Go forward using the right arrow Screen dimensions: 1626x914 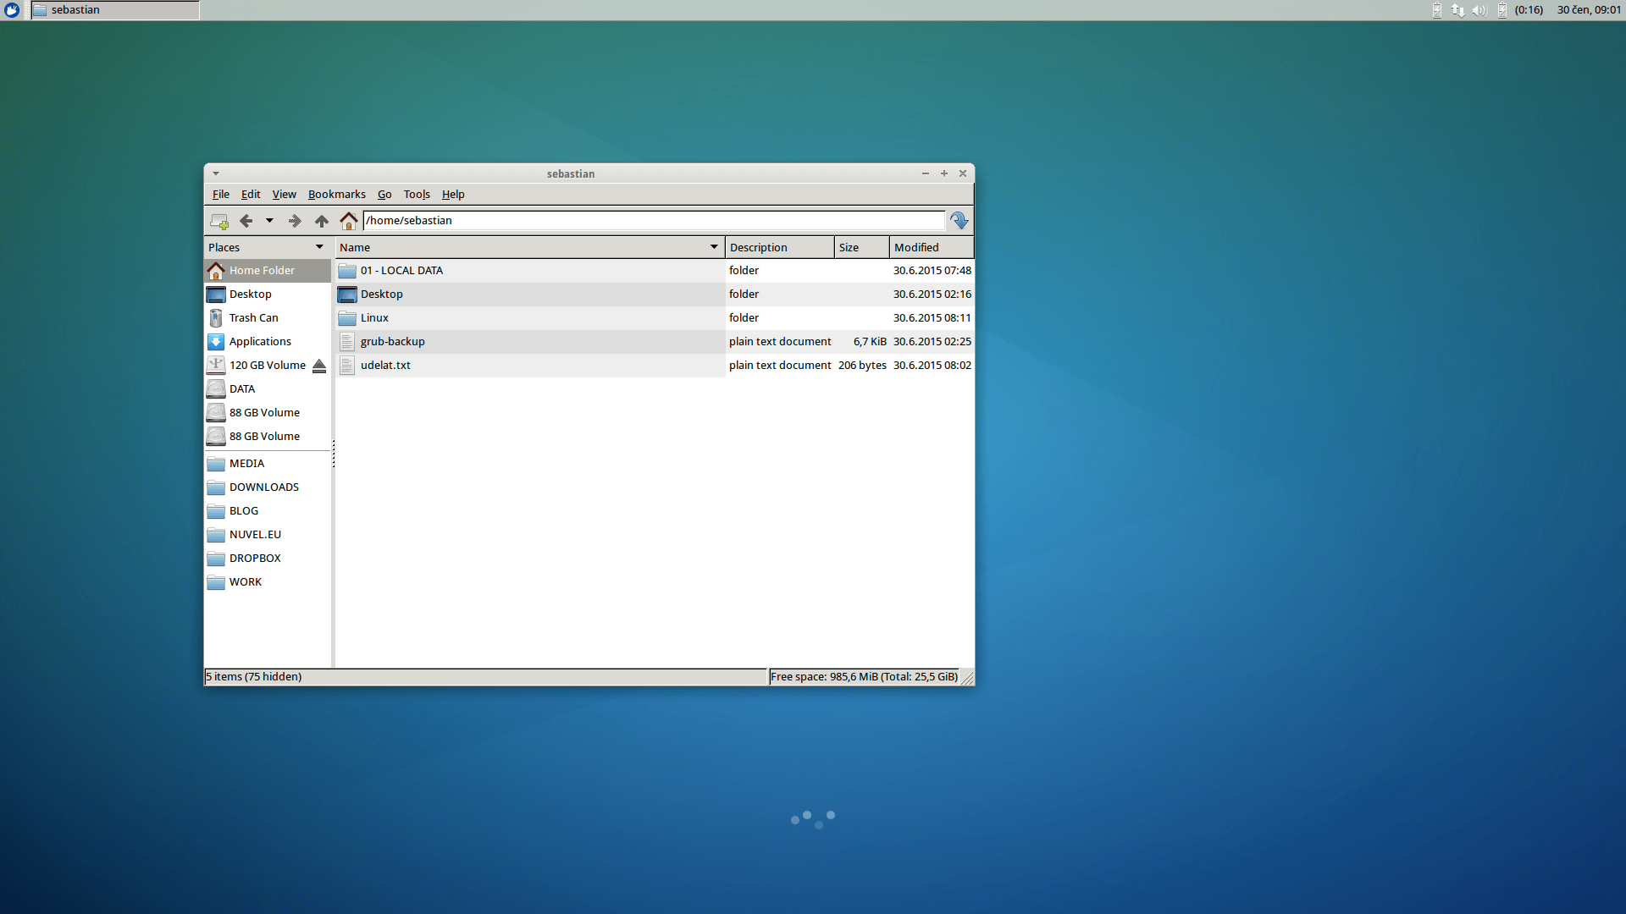pyautogui.click(x=295, y=221)
